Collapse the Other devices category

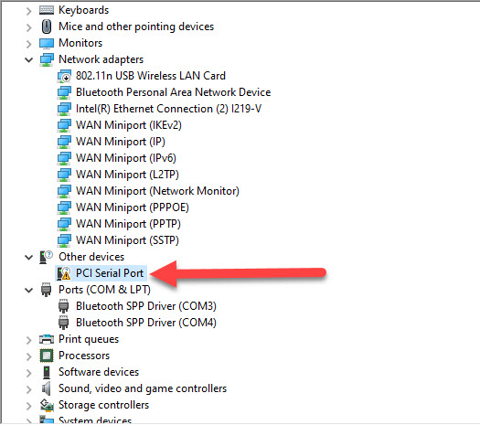tap(28, 258)
